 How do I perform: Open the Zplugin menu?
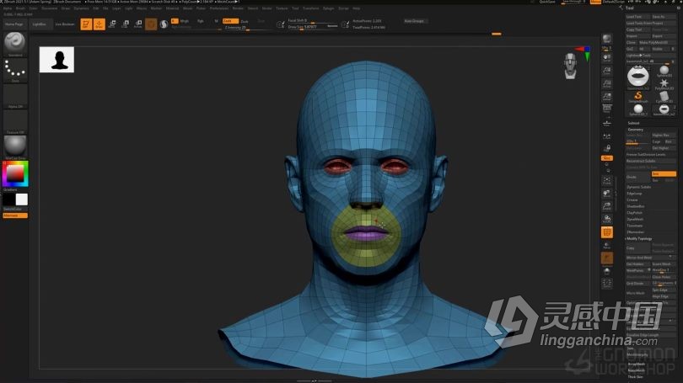point(329,8)
